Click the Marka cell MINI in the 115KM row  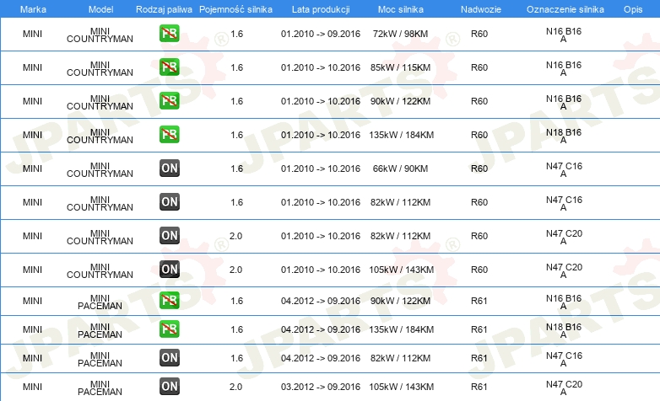[x=32, y=67]
